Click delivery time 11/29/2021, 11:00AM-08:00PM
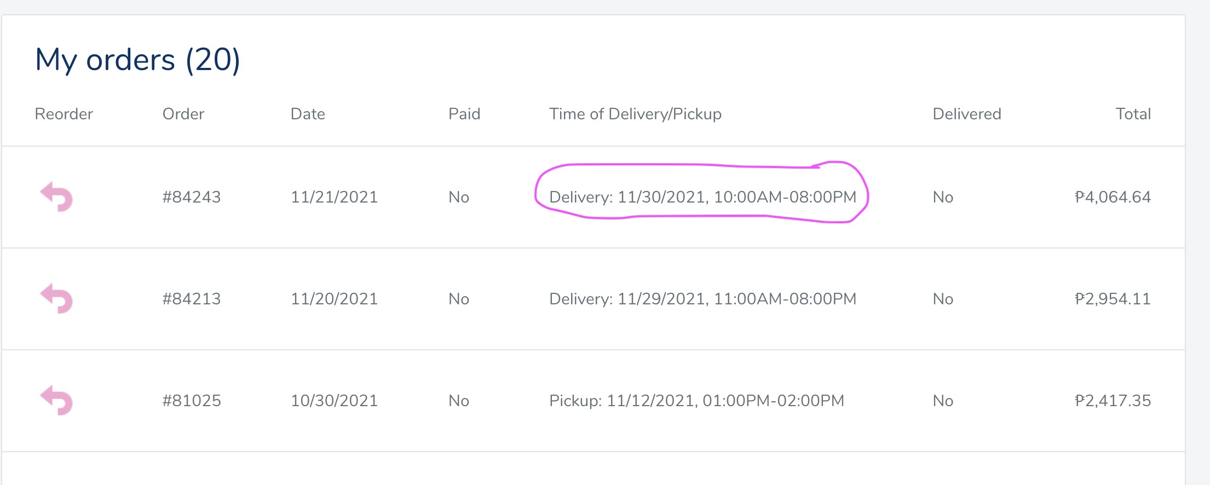 point(703,299)
